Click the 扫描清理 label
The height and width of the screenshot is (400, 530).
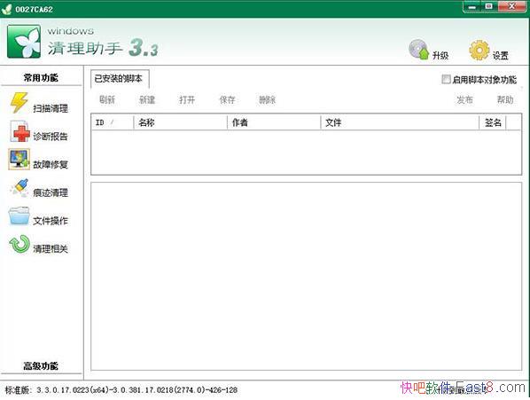[x=51, y=108]
